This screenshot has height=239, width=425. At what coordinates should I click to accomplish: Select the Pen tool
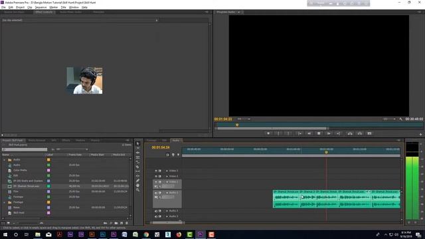point(137,181)
